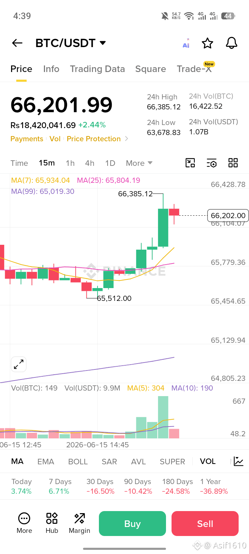The image size is (249, 554).
Task: Tap the red Sell button
Action: pyautogui.click(x=205, y=524)
